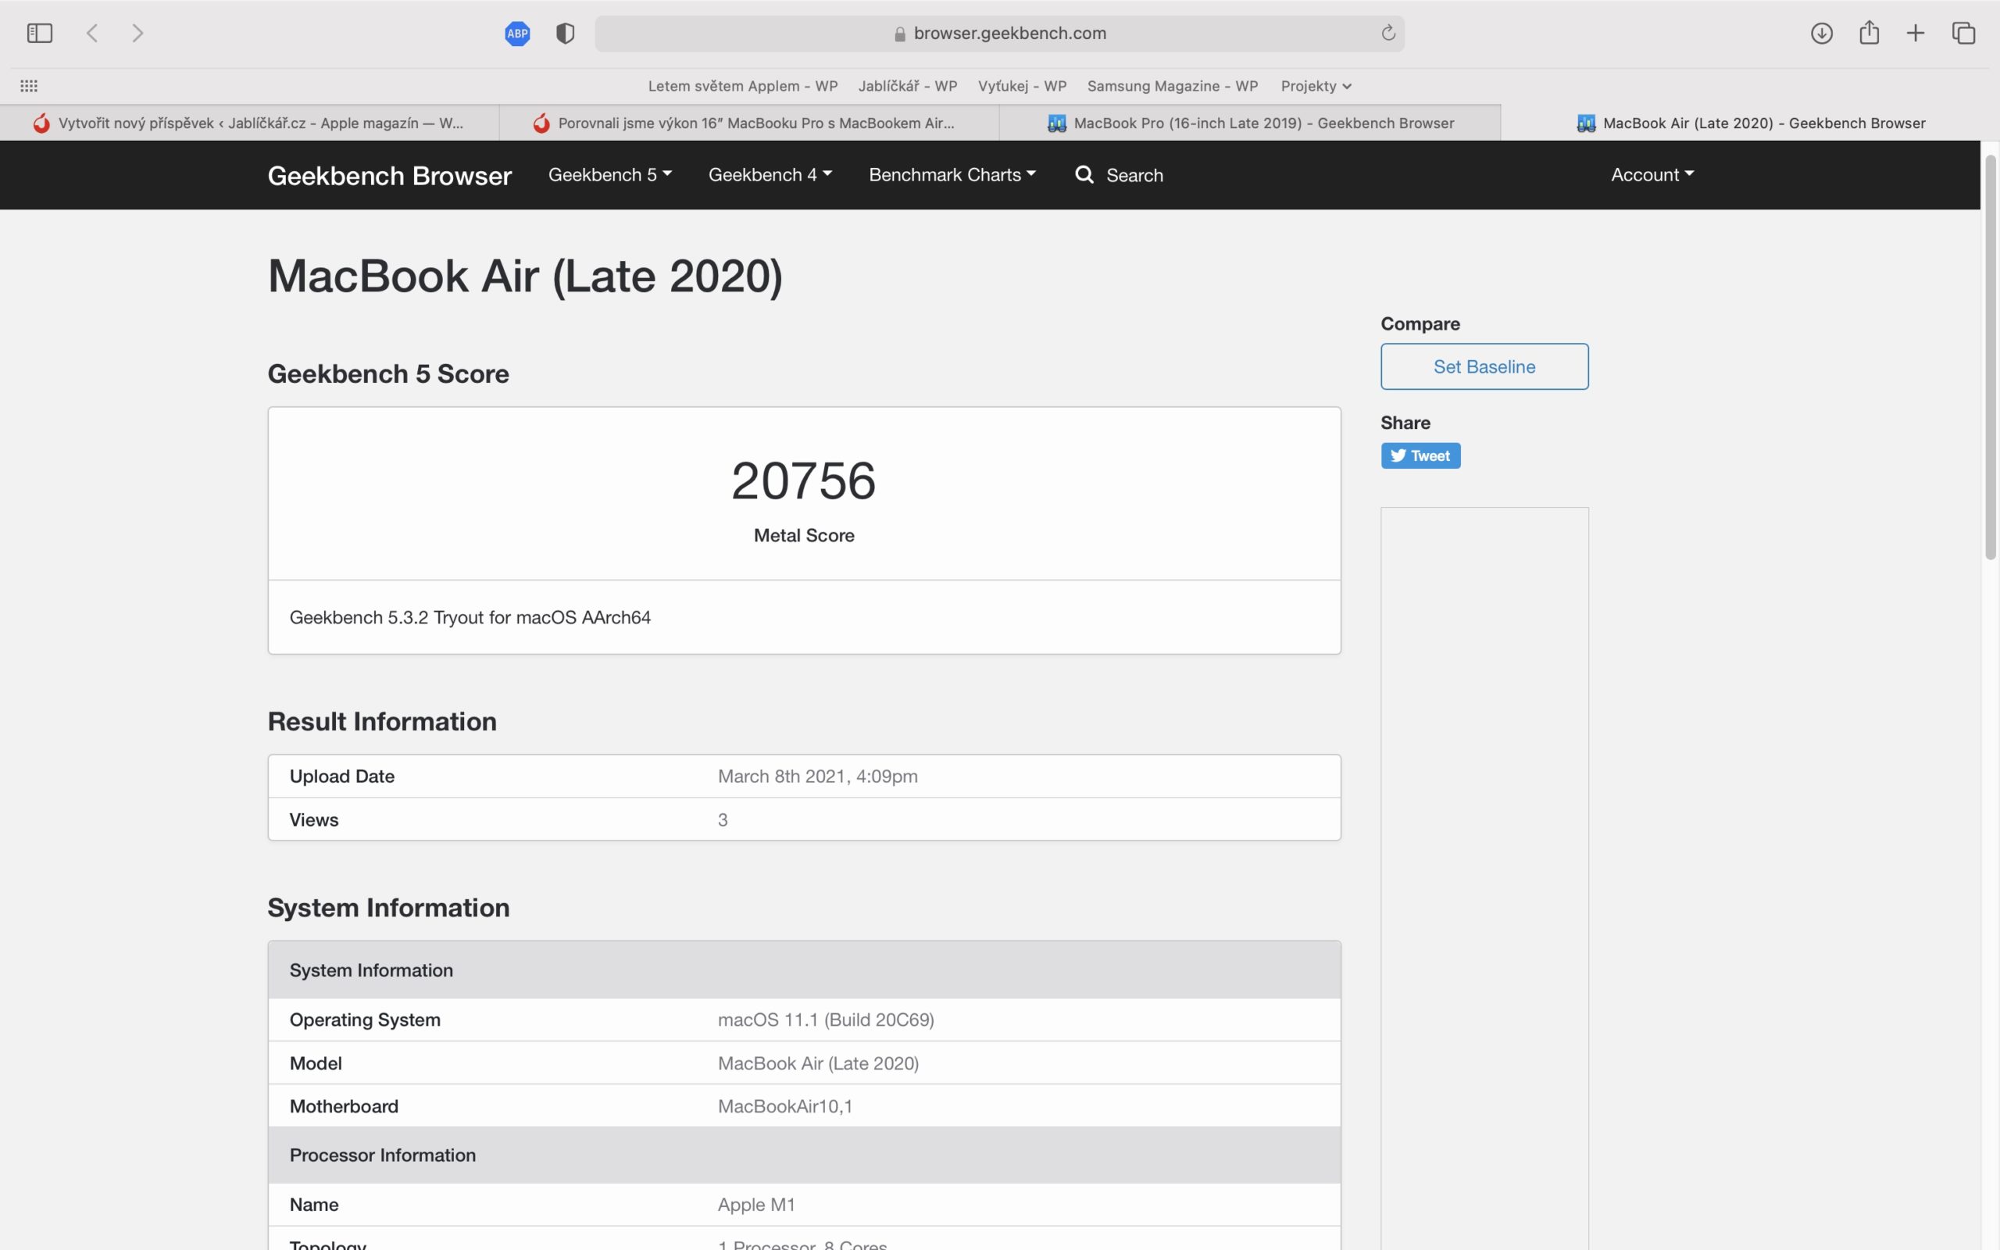Screen dimensions: 2000x1250
Task: Switch to the Vytvořit nový příspěvek tab
Action: [249, 123]
